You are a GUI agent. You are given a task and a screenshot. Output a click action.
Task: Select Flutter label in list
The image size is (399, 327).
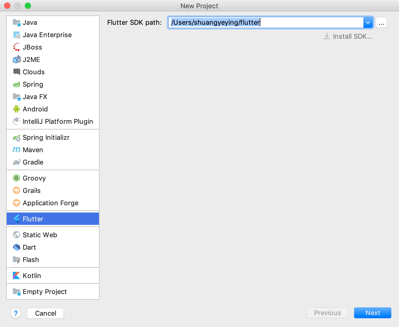[x=33, y=219]
